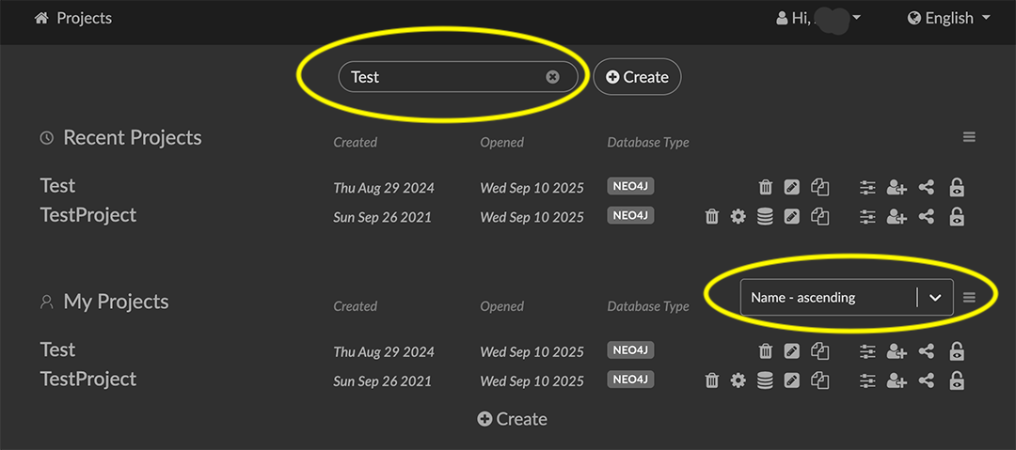Open the My Projects hamburger menu
Image resolution: width=1016 pixels, height=450 pixels.
tap(969, 298)
